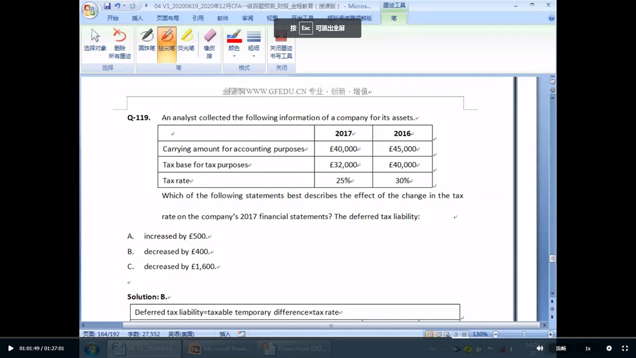Click £40,000 in the 2017 column
This screenshot has height=358, width=636.
click(x=343, y=149)
